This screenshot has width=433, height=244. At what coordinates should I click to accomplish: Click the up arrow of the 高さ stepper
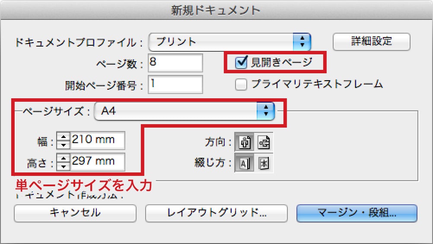click(x=64, y=158)
